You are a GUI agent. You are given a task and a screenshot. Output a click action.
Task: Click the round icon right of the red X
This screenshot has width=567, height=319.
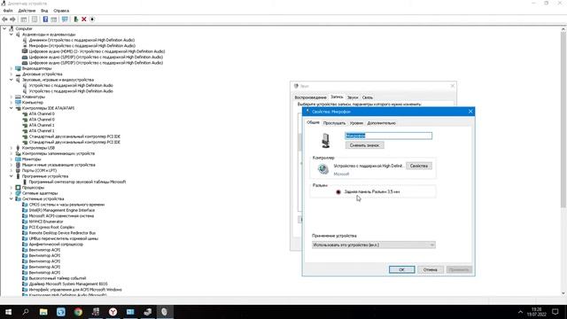click(x=92, y=19)
